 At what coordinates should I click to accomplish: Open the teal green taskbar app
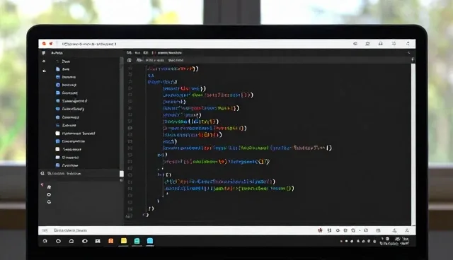click(137, 241)
